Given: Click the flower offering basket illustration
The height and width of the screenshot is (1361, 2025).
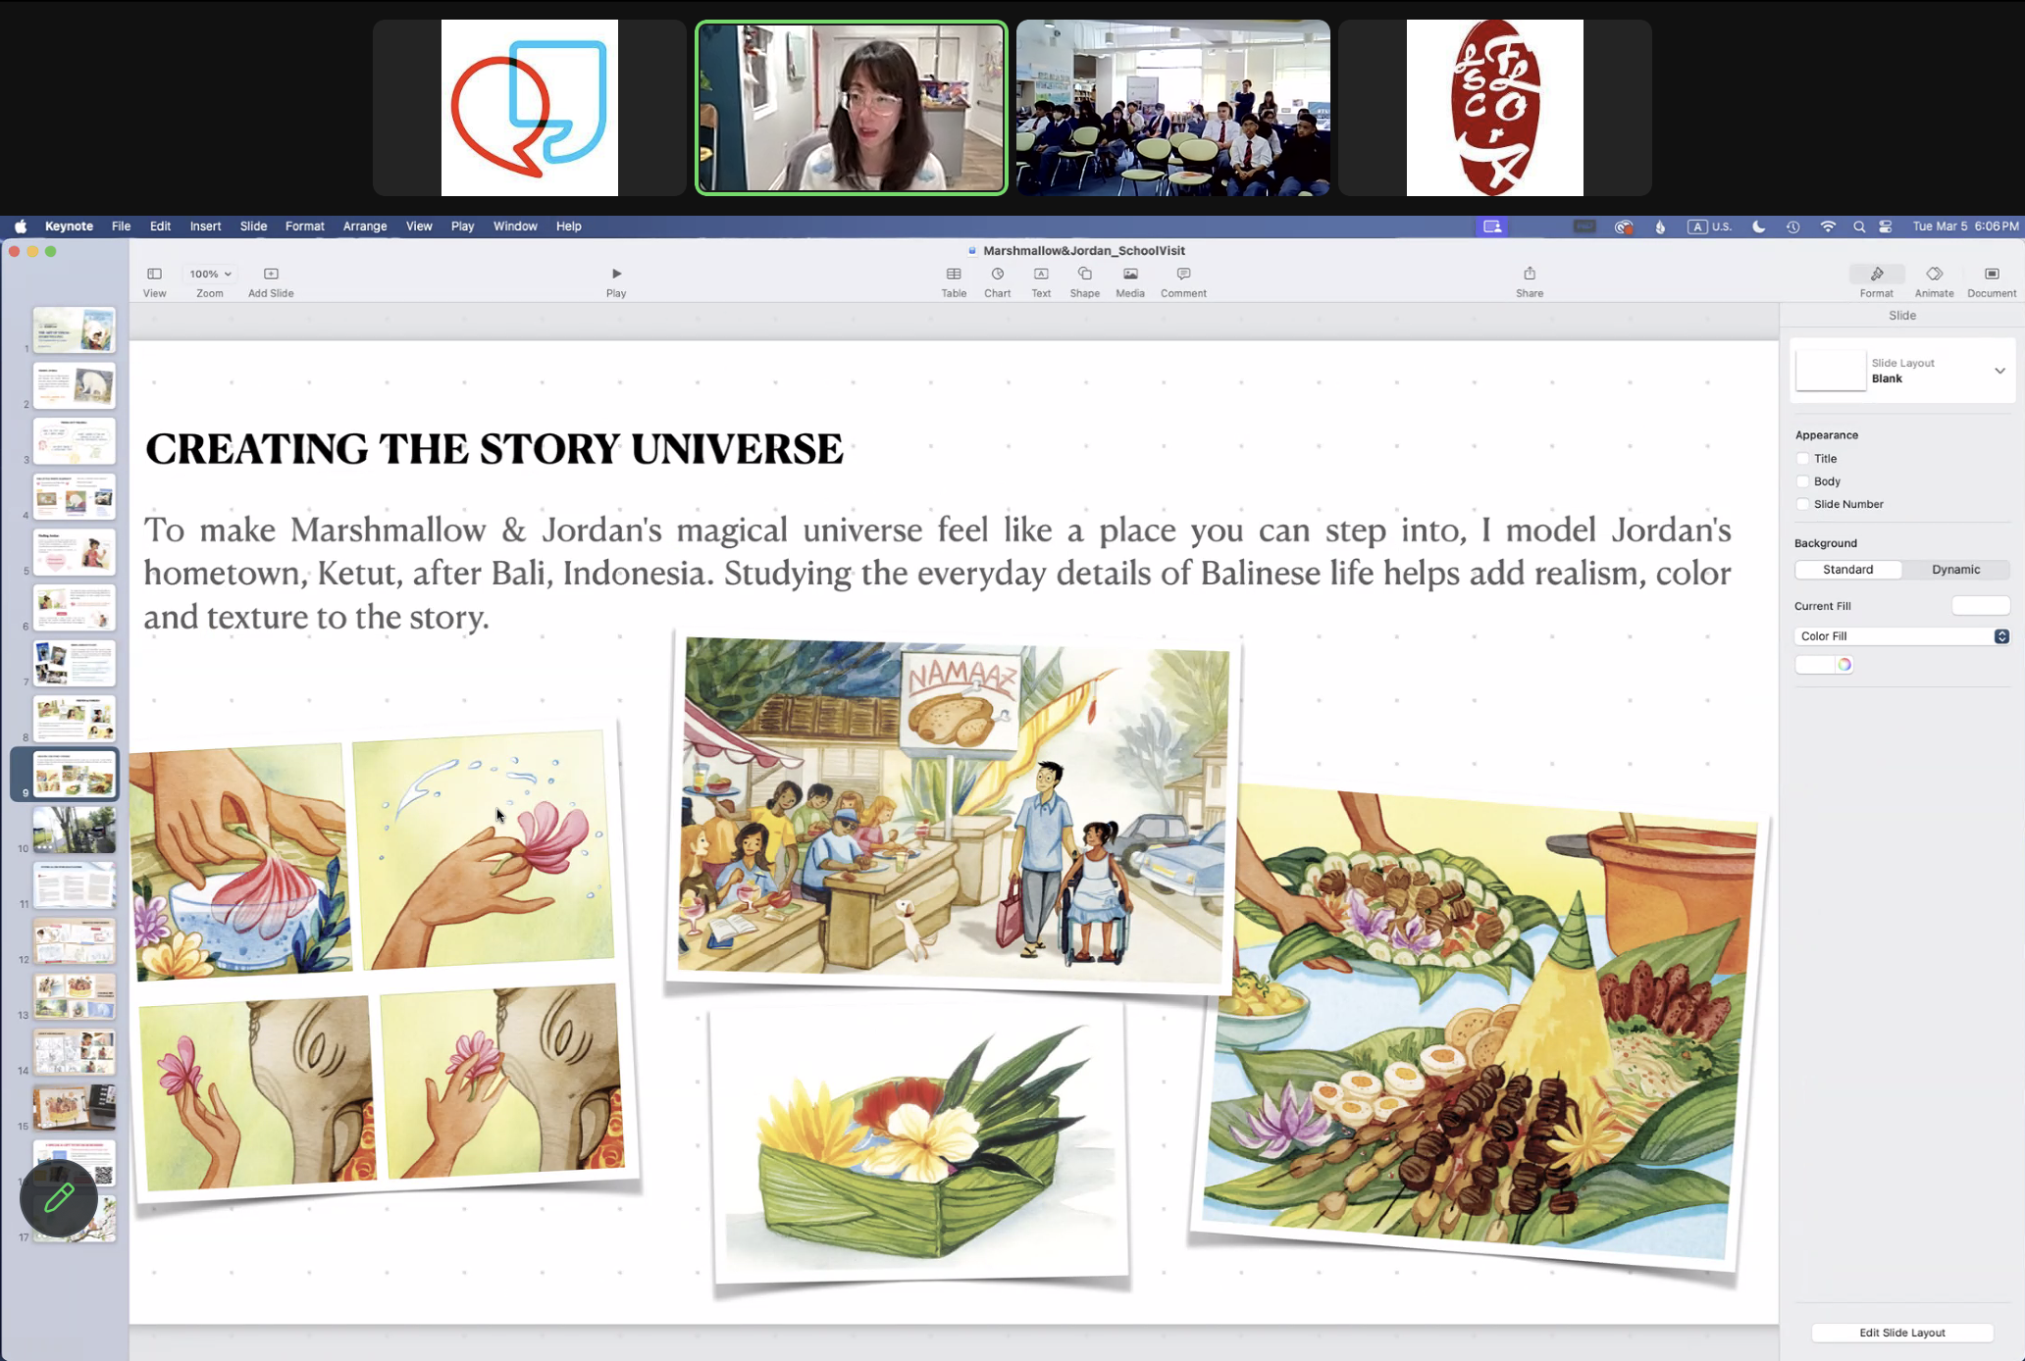Looking at the screenshot, I should coord(920,1142).
